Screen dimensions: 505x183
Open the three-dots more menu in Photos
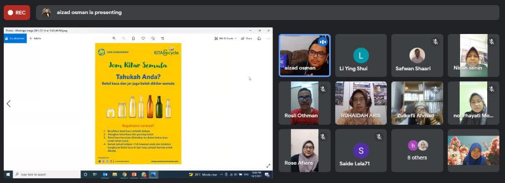pos(268,39)
